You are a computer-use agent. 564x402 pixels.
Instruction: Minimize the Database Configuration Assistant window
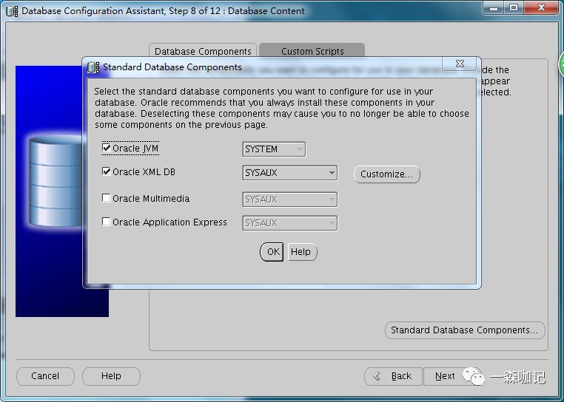tap(494, 7)
